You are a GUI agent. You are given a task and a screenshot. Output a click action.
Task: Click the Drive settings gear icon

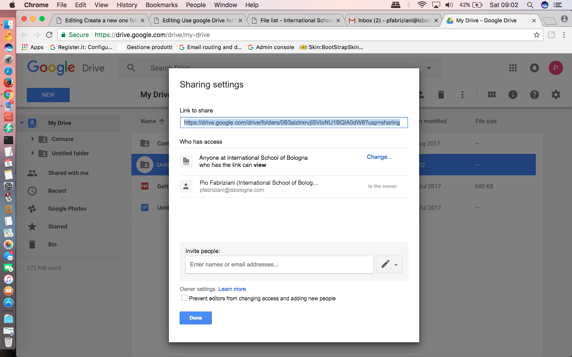555,95
